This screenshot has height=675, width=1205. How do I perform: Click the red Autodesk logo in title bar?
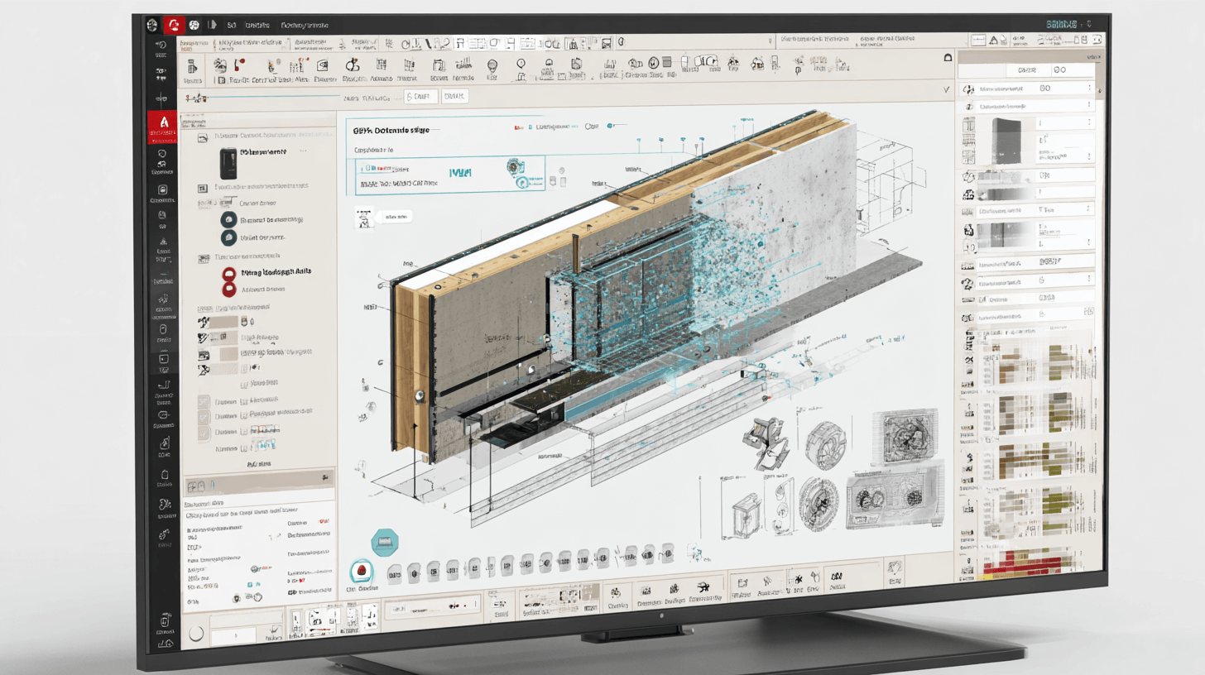tap(175, 26)
